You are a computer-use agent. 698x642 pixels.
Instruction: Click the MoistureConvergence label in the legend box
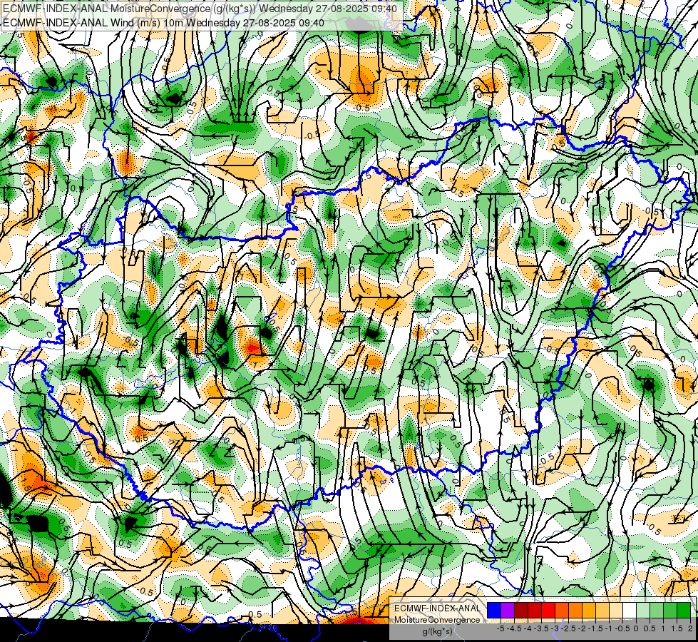click(x=437, y=620)
